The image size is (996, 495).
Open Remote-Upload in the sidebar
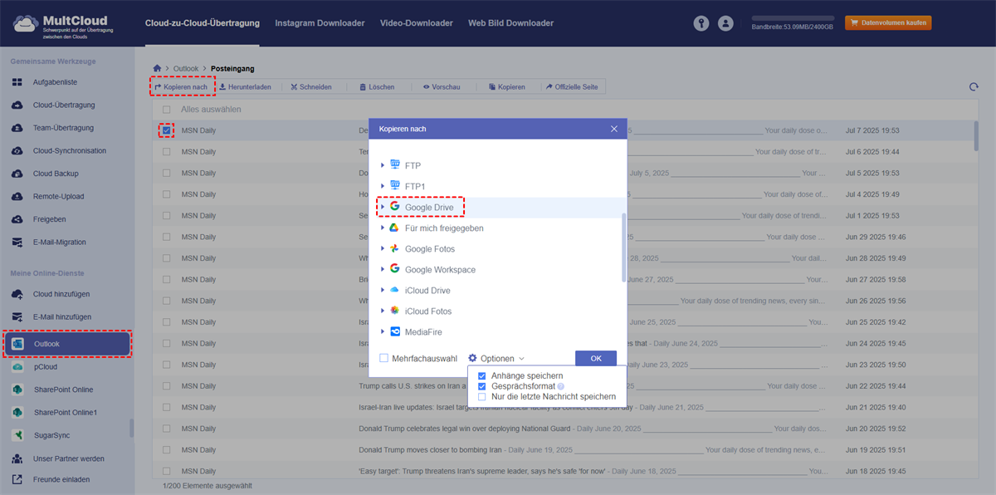pyautogui.click(x=58, y=197)
